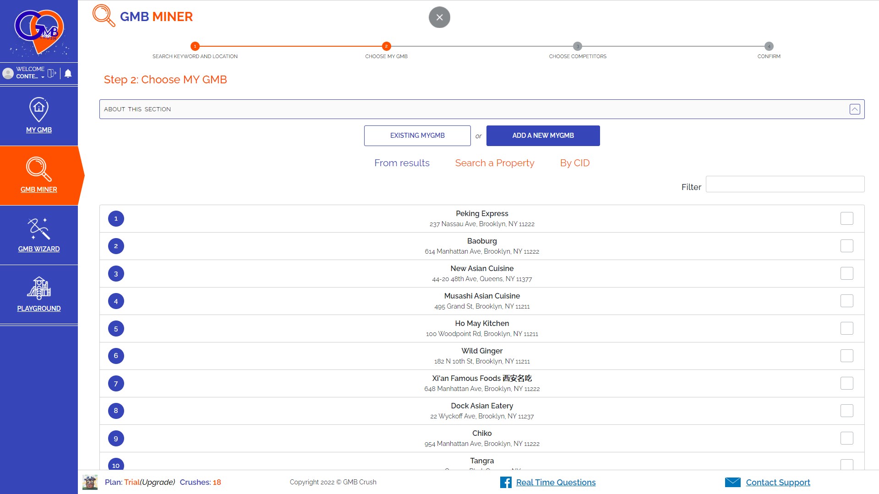Collapse the About This Section panel
Viewport: 879px width, 494px height.
click(x=854, y=109)
